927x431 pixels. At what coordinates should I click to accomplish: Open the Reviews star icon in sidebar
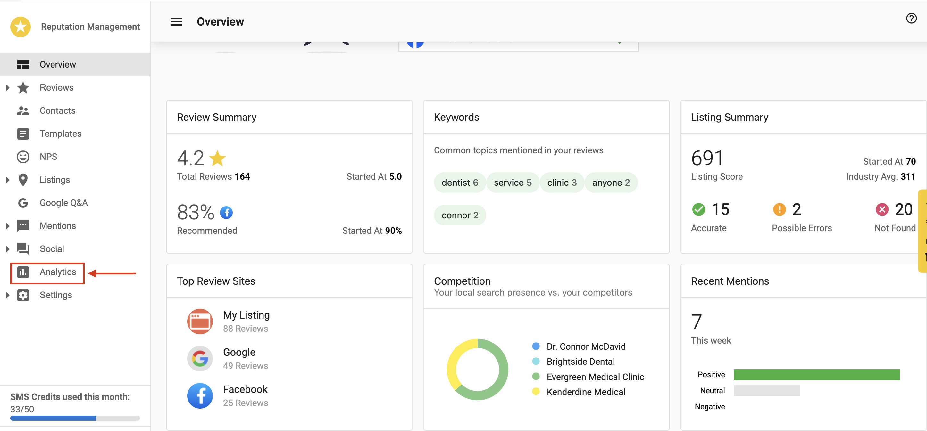pyautogui.click(x=23, y=87)
